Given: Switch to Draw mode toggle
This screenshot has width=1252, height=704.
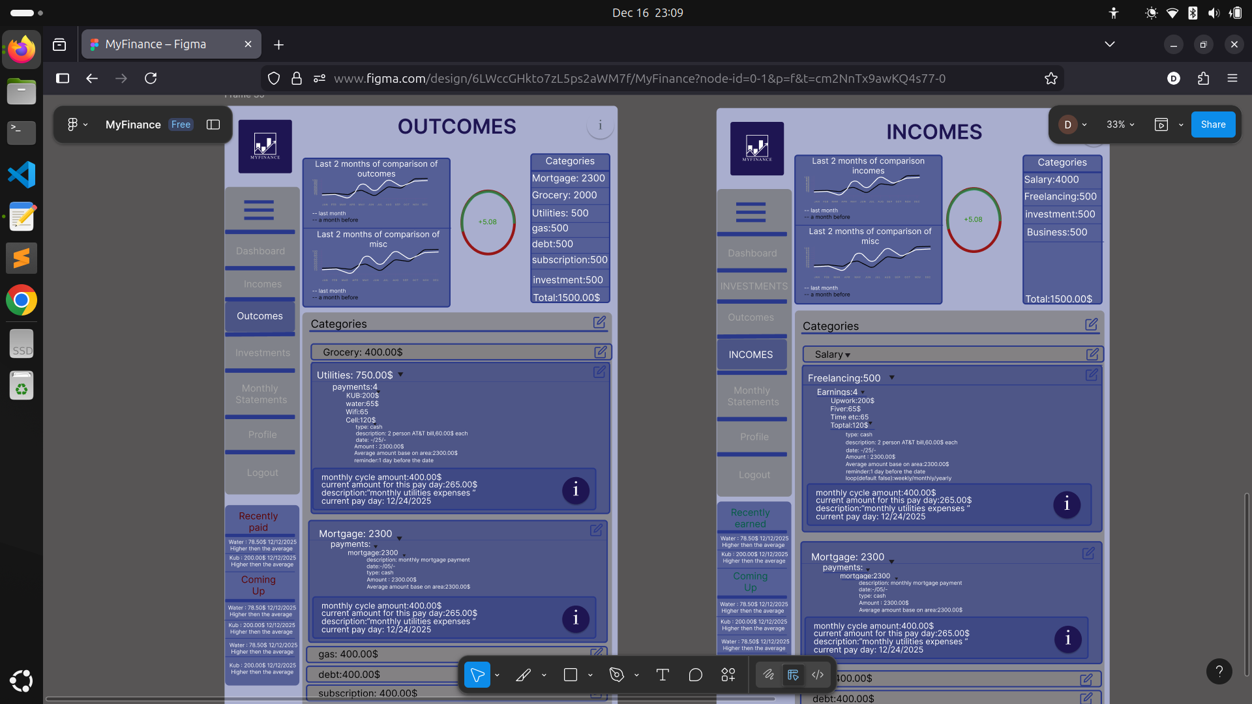Looking at the screenshot, I should pyautogui.click(x=769, y=675).
